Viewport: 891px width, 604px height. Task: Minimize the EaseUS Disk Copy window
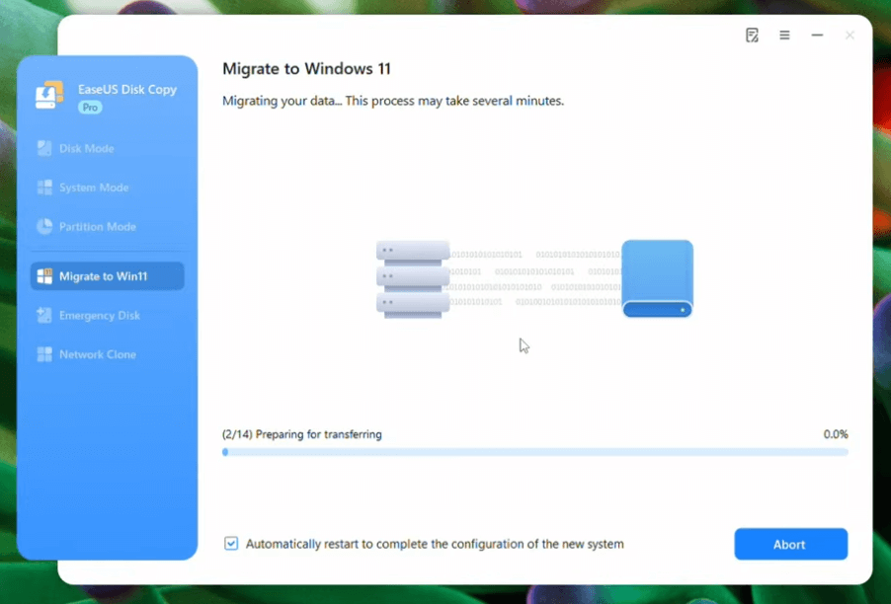pos(816,35)
